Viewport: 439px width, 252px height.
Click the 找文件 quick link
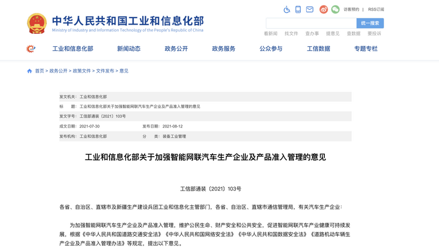[x=291, y=34]
